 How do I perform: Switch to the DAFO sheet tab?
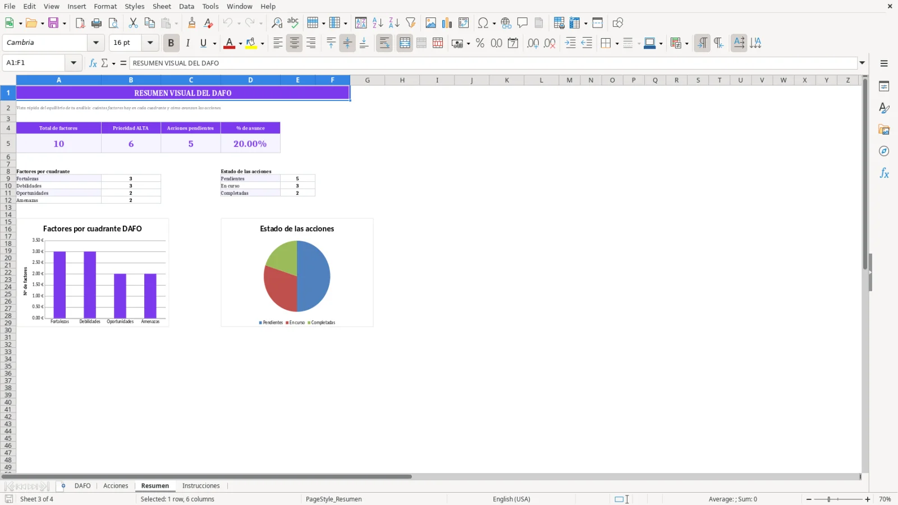[x=83, y=486]
